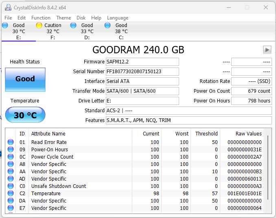Select the Good 38 °C C: disk tab
This screenshot has width=276, height=218.
pyautogui.click(x=121, y=31)
